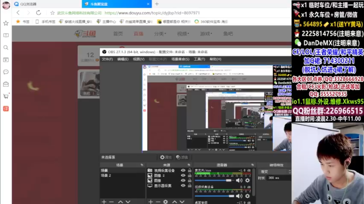Add a source with the sources plus button
364x204 pixels.
[x=151, y=202]
